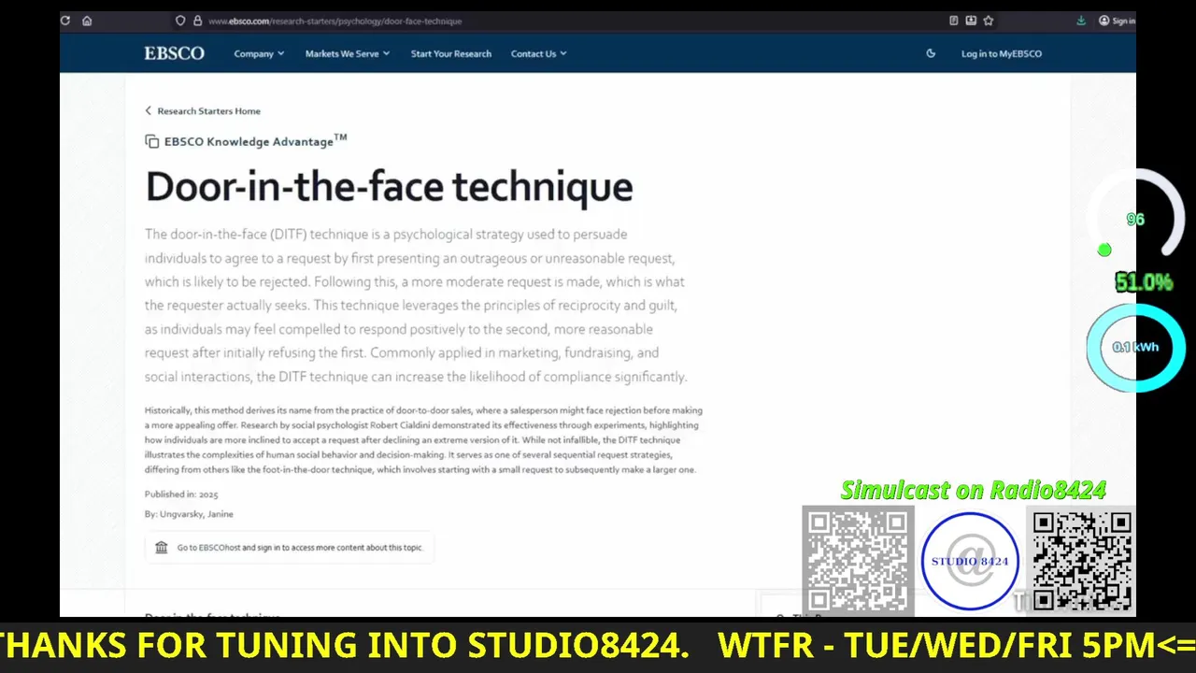Image resolution: width=1196 pixels, height=673 pixels.
Task: Toggle dark mode with the moon icon
Action: (931, 53)
